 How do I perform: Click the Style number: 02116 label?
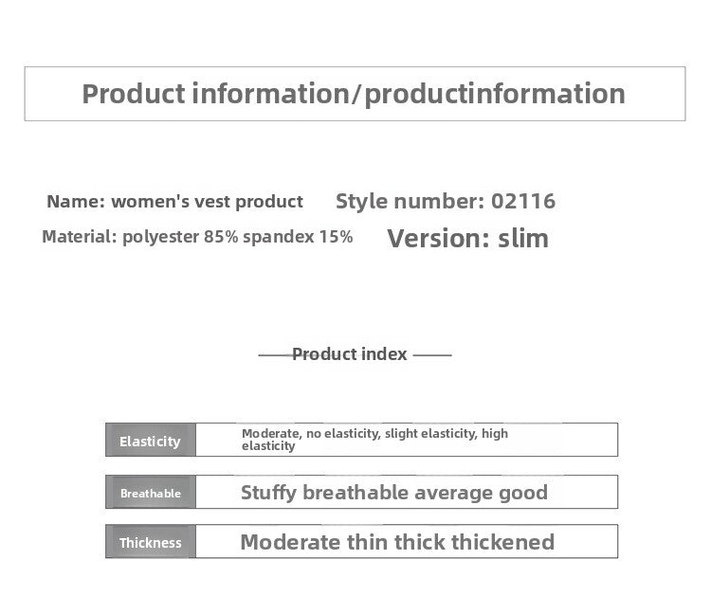[x=446, y=201]
